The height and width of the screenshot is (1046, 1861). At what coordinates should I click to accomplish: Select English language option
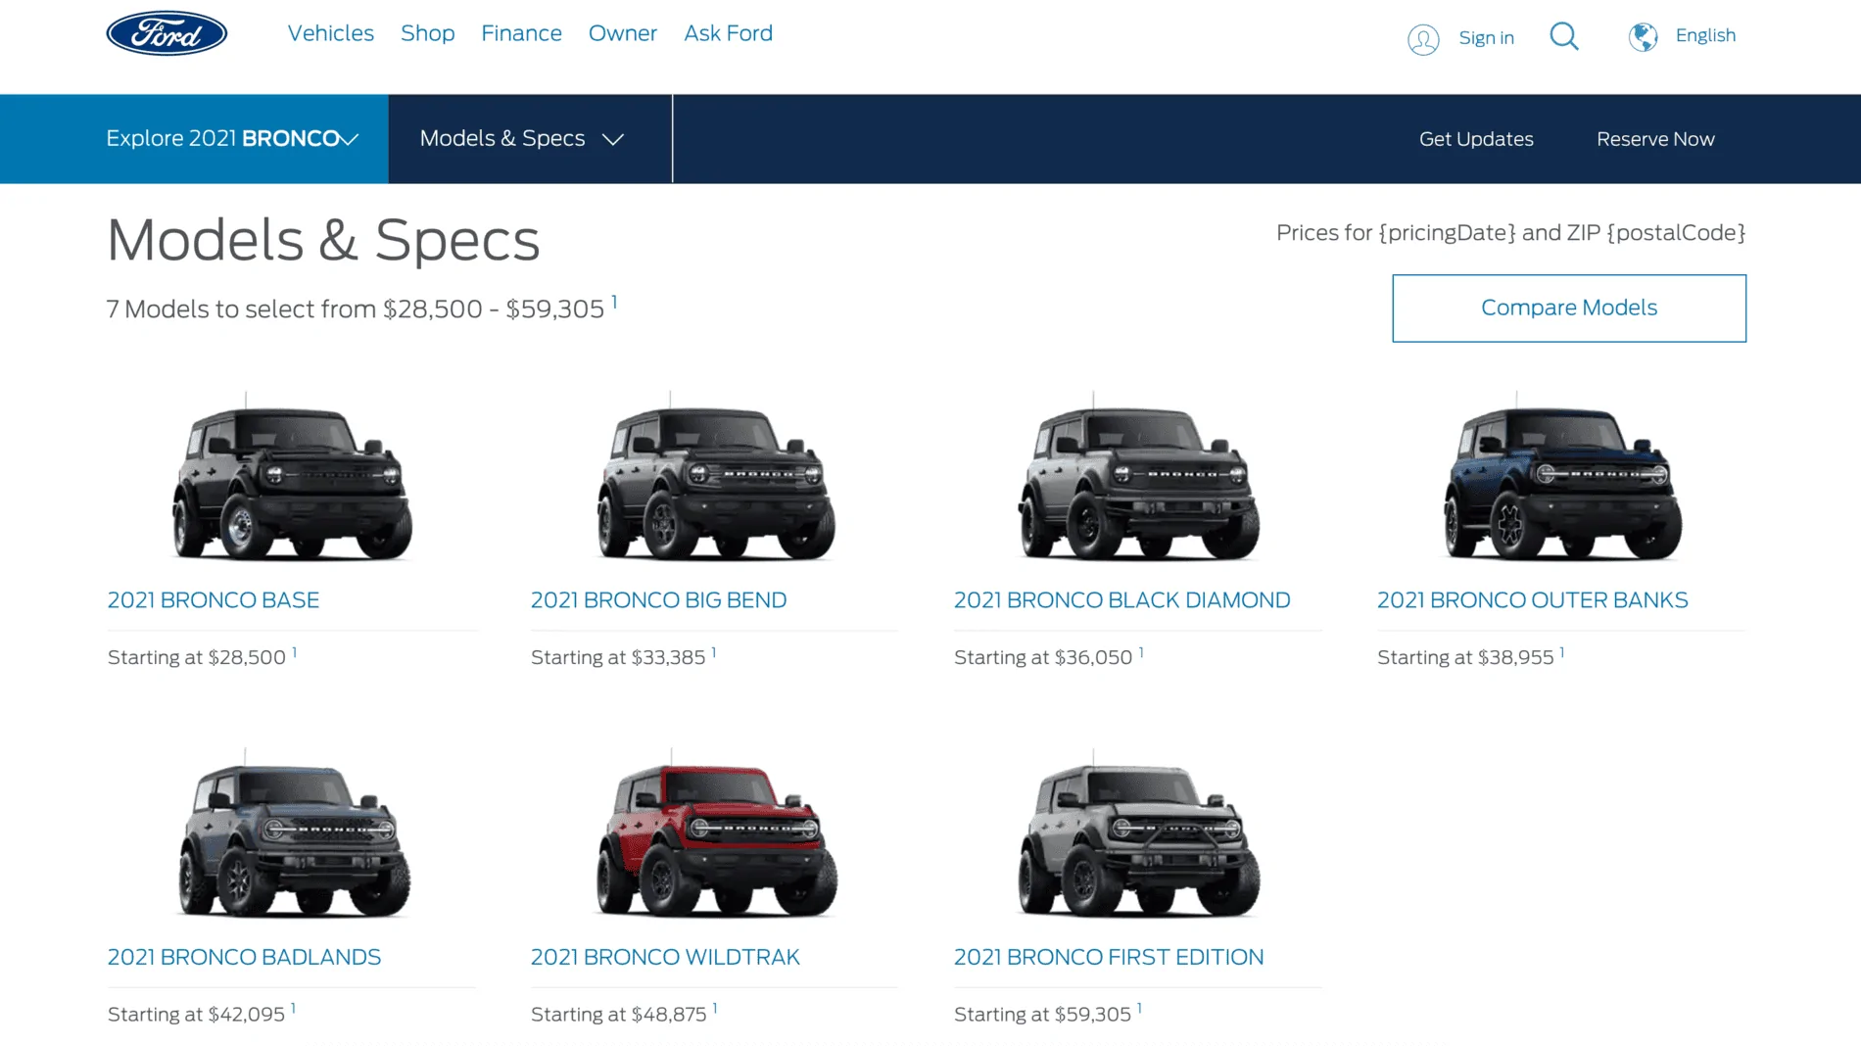(1705, 35)
